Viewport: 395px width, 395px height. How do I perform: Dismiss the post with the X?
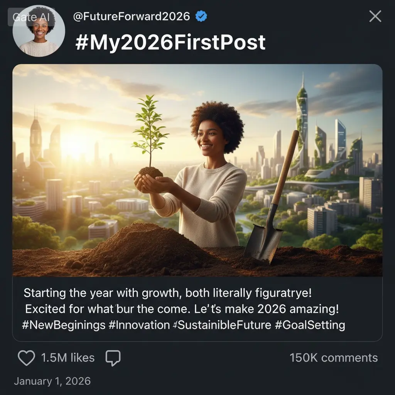375,16
